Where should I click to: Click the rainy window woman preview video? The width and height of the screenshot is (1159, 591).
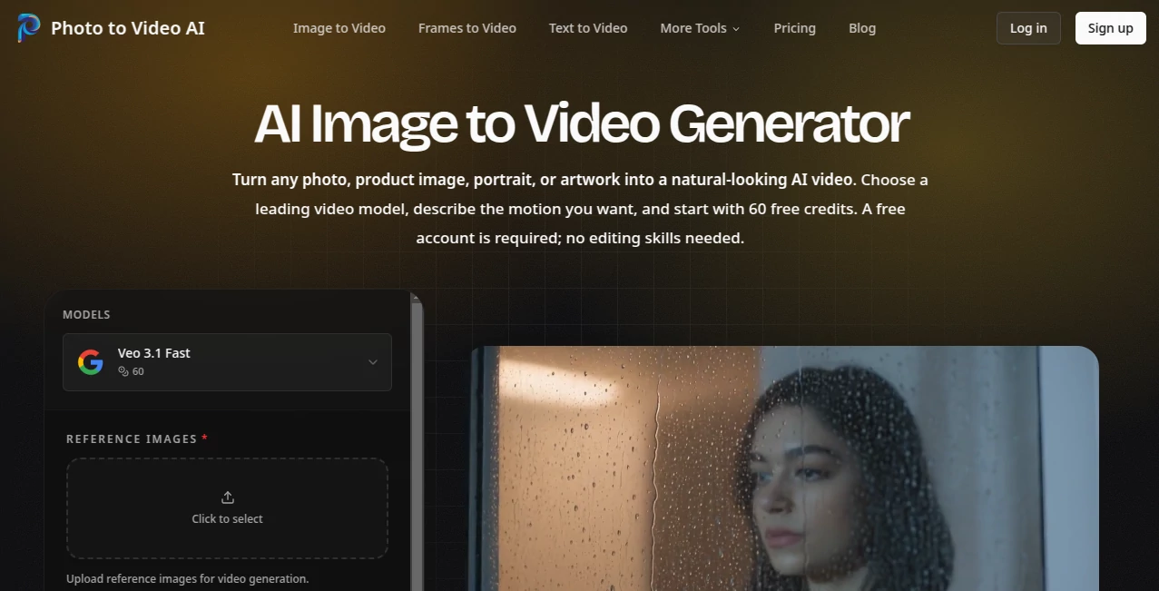click(x=783, y=468)
